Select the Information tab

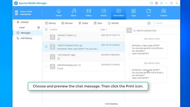coord(119,13)
